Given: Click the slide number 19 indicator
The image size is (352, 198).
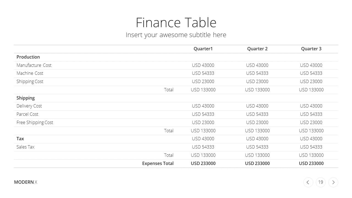Looking at the screenshot, I should (321, 182).
